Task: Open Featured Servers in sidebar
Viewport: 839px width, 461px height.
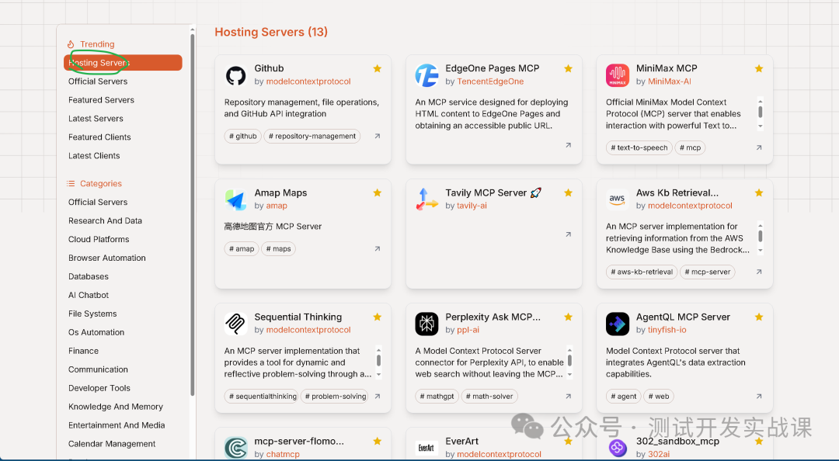Action: click(101, 100)
